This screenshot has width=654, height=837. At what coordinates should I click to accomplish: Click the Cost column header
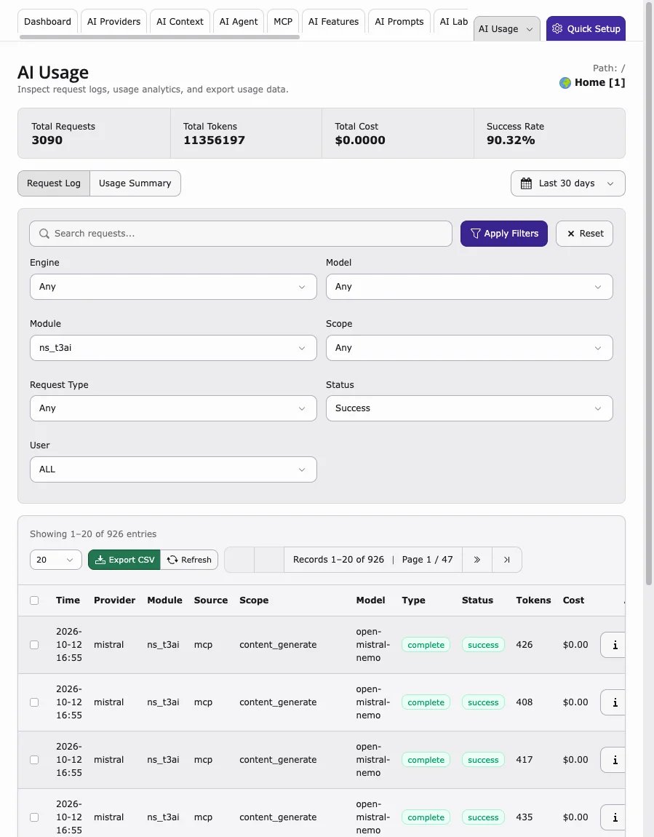573,600
